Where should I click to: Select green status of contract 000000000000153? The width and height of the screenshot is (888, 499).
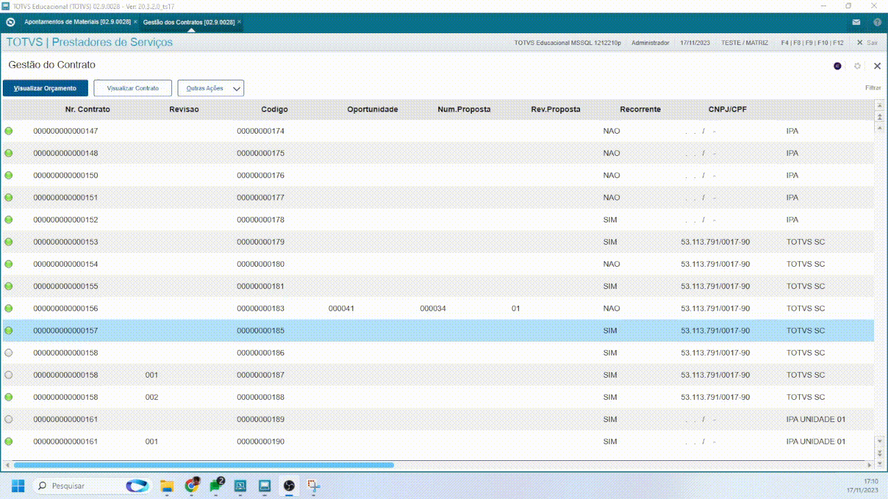click(9, 242)
